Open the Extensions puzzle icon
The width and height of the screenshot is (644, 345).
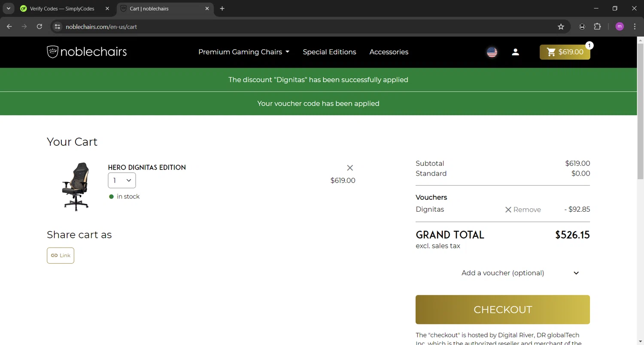click(597, 27)
